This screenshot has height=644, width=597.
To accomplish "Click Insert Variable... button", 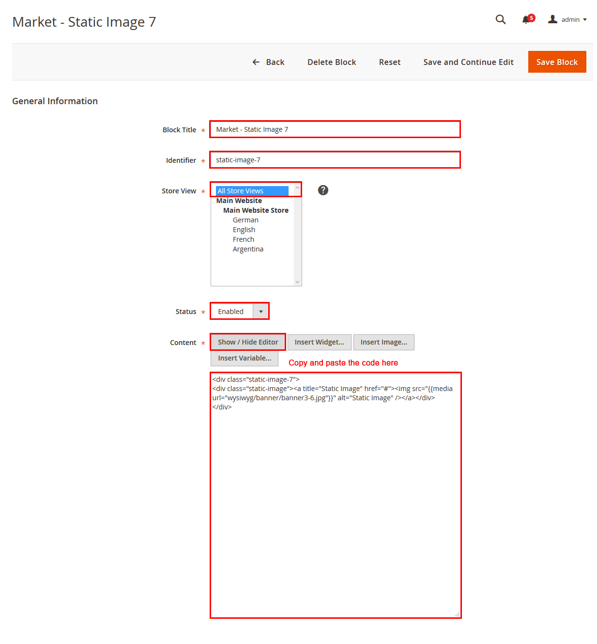I will (245, 358).
